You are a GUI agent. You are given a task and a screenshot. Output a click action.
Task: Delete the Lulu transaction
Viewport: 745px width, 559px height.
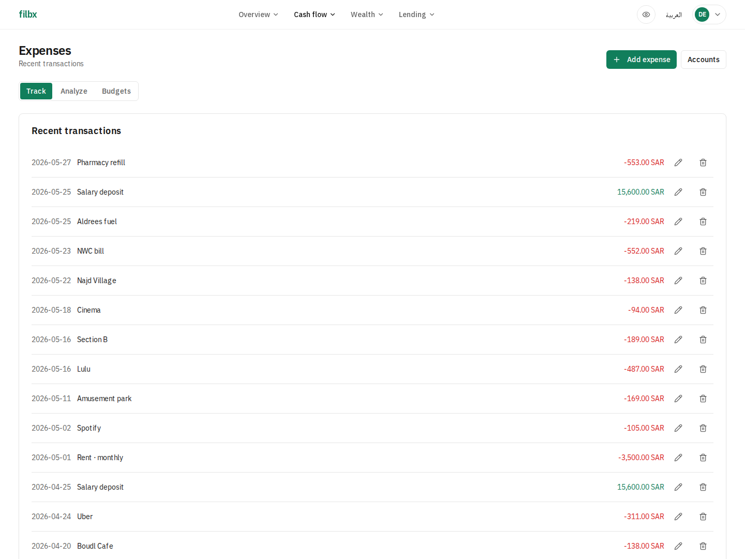pos(703,369)
